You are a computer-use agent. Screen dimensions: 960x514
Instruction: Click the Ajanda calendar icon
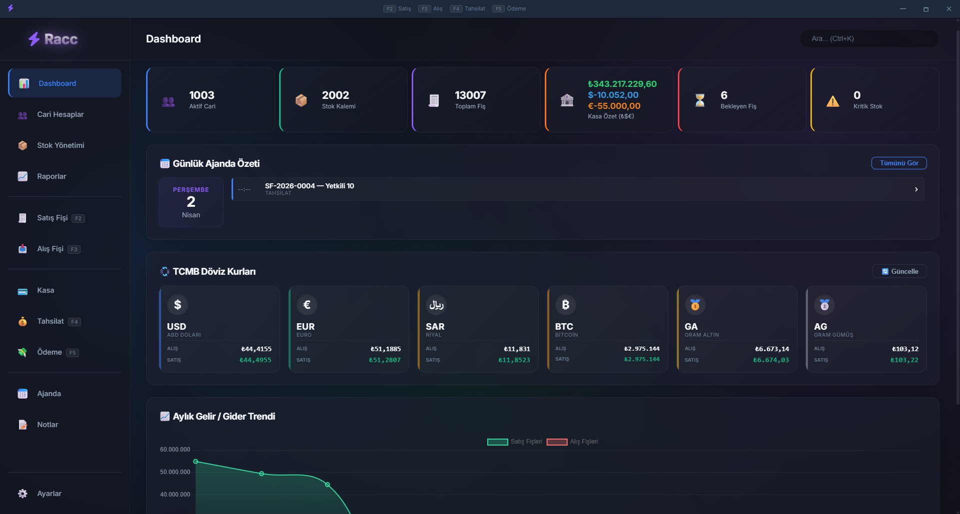click(23, 394)
